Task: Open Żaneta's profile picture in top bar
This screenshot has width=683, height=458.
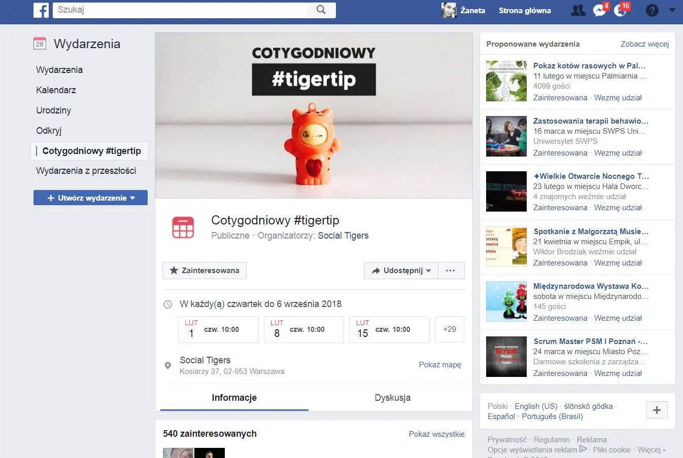Action: click(449, 10)
